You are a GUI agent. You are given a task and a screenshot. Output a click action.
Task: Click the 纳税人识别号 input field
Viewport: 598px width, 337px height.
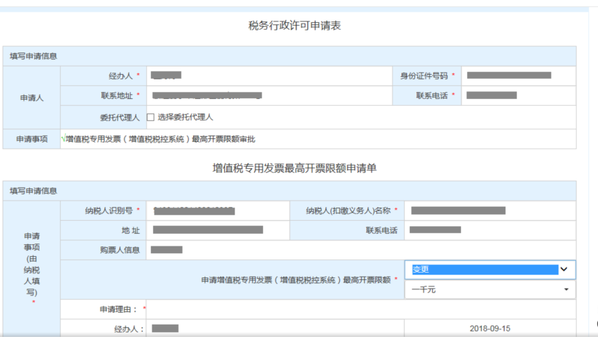pos(217,210)
